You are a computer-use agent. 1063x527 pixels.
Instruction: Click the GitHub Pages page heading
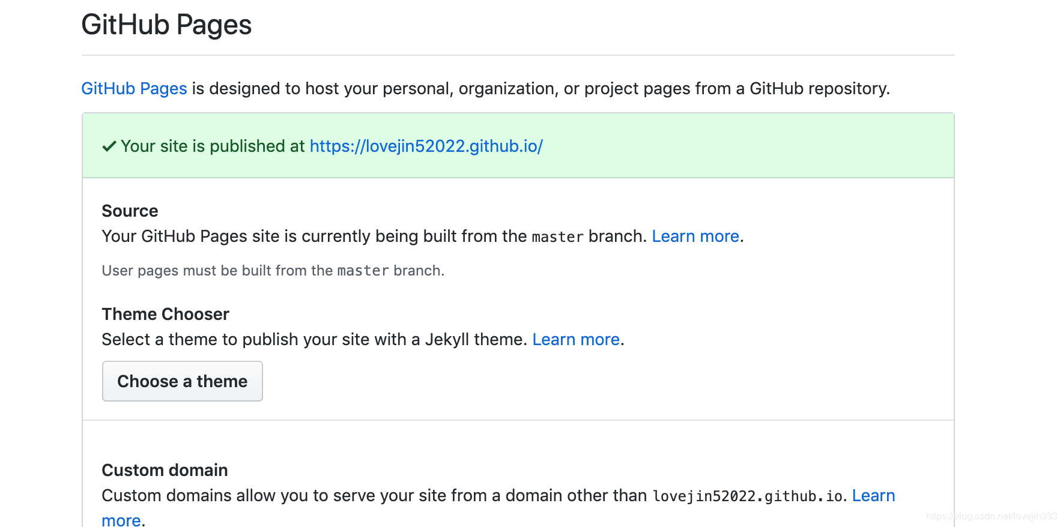point(166,25)
